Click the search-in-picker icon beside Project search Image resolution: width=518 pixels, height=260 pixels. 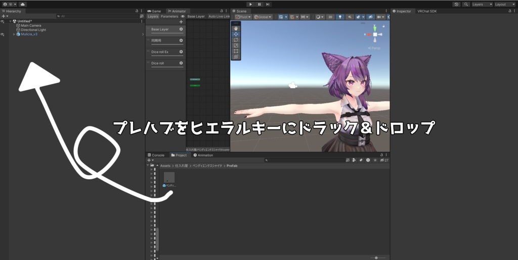348,160
